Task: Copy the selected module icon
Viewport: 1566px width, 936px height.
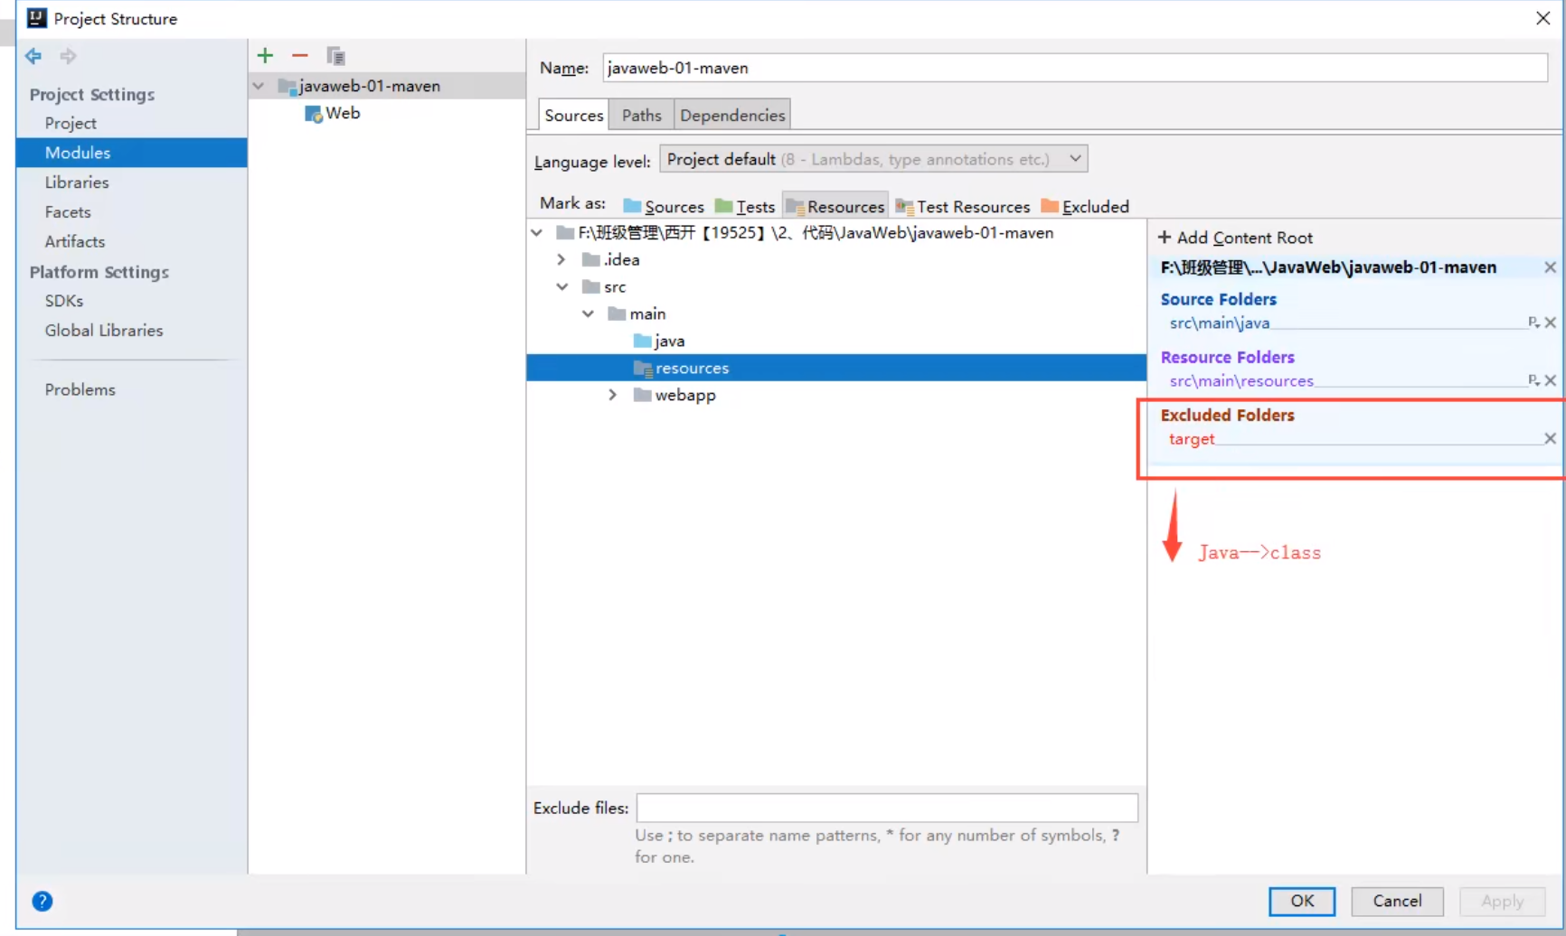Action: tap(335, 56)
